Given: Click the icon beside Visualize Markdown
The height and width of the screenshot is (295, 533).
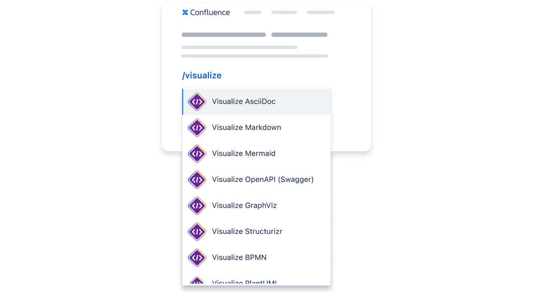Looking at the screenshot, I should point(197,128).
